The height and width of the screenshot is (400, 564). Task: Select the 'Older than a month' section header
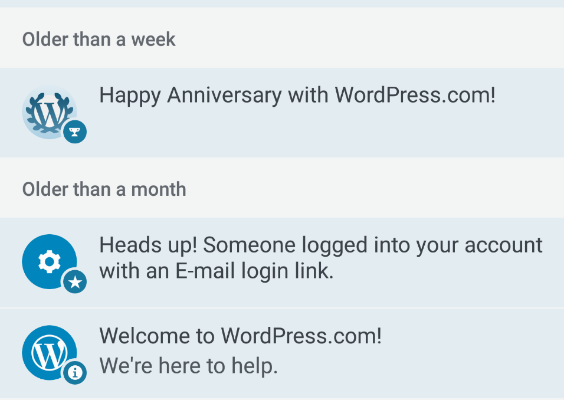click(104, 189)
